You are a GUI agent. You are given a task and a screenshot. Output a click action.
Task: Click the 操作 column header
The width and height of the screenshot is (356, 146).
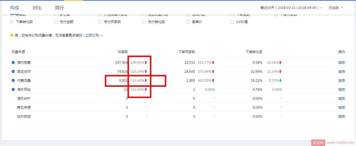click(342, 52)
